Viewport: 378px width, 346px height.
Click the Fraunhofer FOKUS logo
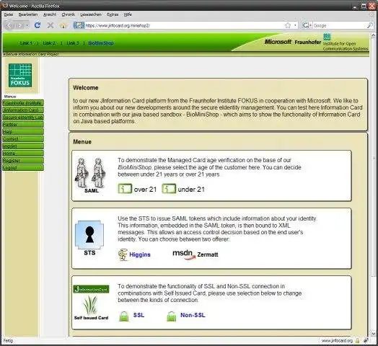(20, 76)
